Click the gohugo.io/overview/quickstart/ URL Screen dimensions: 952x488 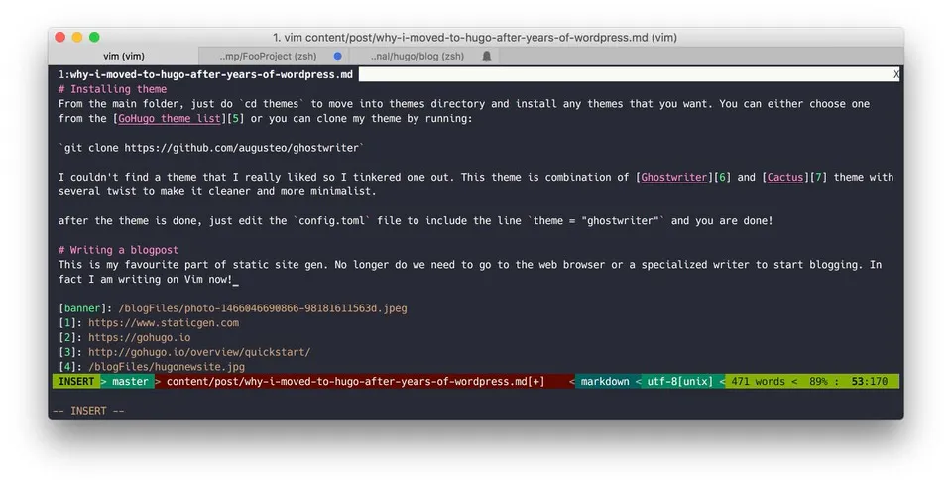(x=199, y=352)
